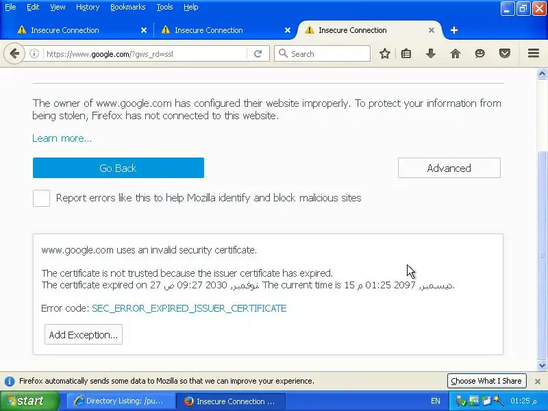This screenshot has height=411, width=548.
Task: Dismiss the Mozilla data notification bar
Action: coord(538,382)
